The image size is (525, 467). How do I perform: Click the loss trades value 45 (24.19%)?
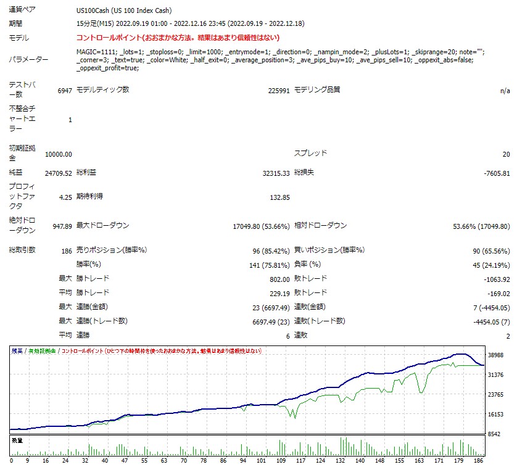(x=491, y=265)
